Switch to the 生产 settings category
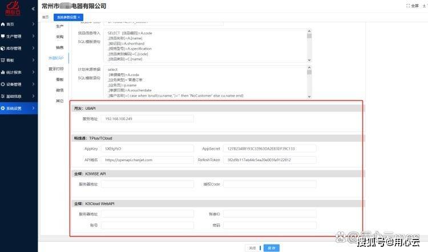The width and height of the screenshot is (428, 252). coord(60,26)
